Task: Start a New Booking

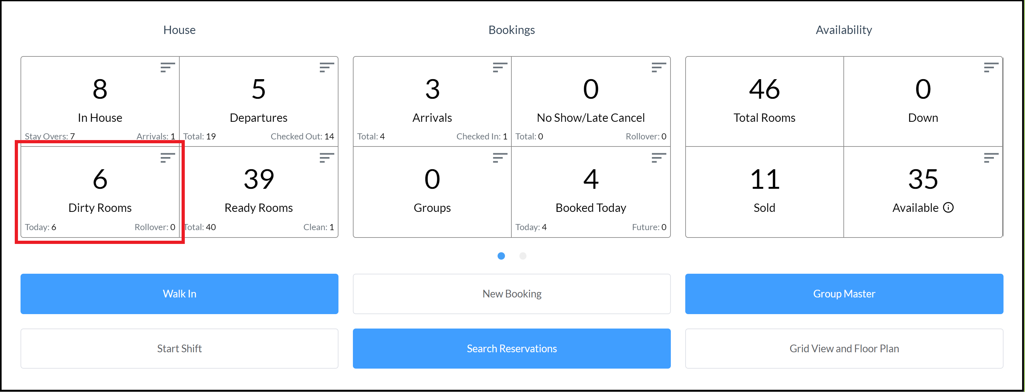Action: pos(512,294)
